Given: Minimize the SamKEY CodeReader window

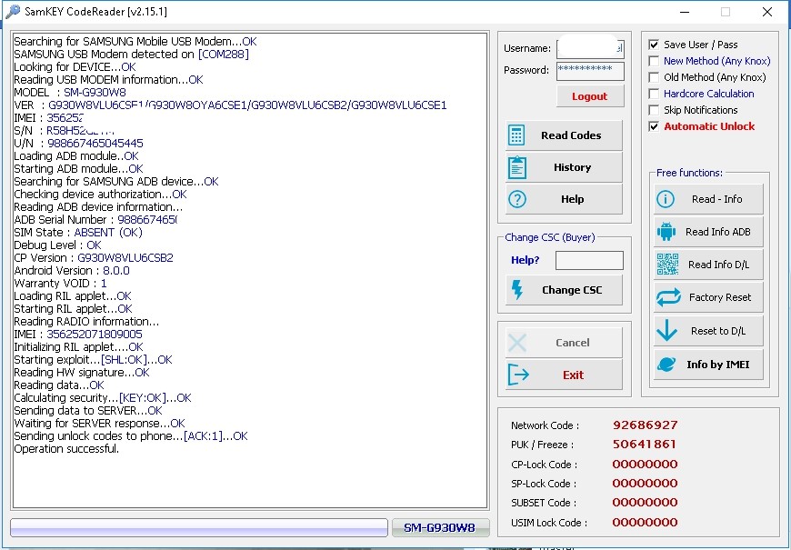Looking at the screenshot, I should pyautogui.click(x=685, y=12).
